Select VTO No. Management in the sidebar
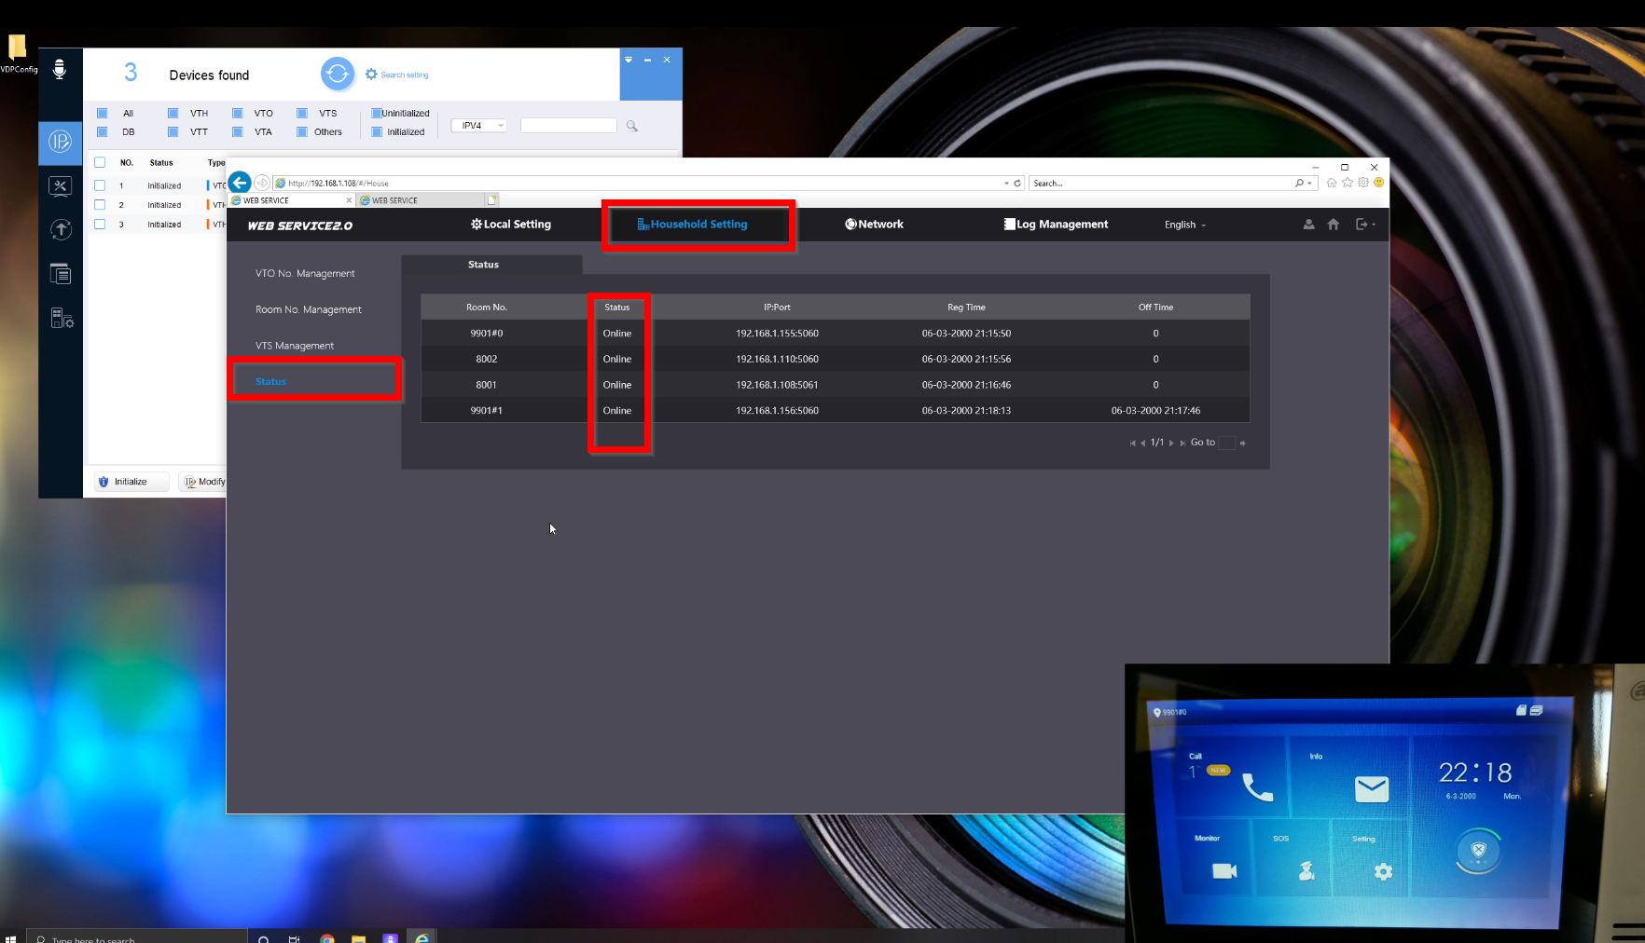 coord(305,274)
